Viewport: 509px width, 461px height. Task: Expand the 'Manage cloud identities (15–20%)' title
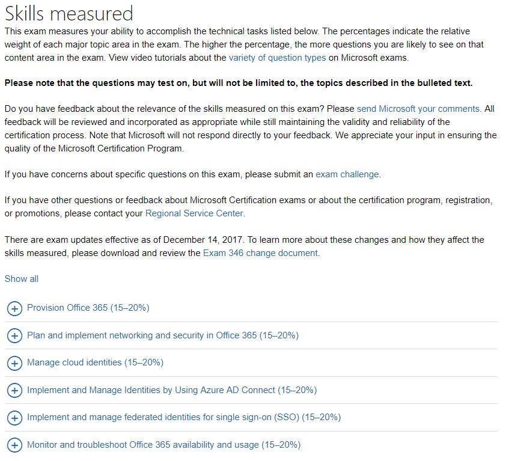(95, 362)
